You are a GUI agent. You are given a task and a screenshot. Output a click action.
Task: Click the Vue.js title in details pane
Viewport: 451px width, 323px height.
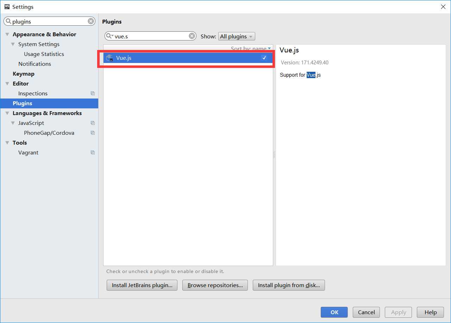pos(289,50)
